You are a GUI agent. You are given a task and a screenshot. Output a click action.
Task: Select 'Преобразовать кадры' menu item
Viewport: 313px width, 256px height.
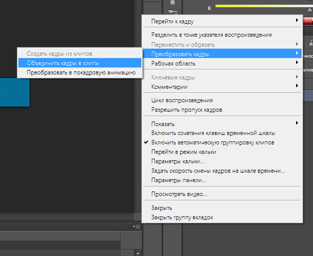point(222,54)
